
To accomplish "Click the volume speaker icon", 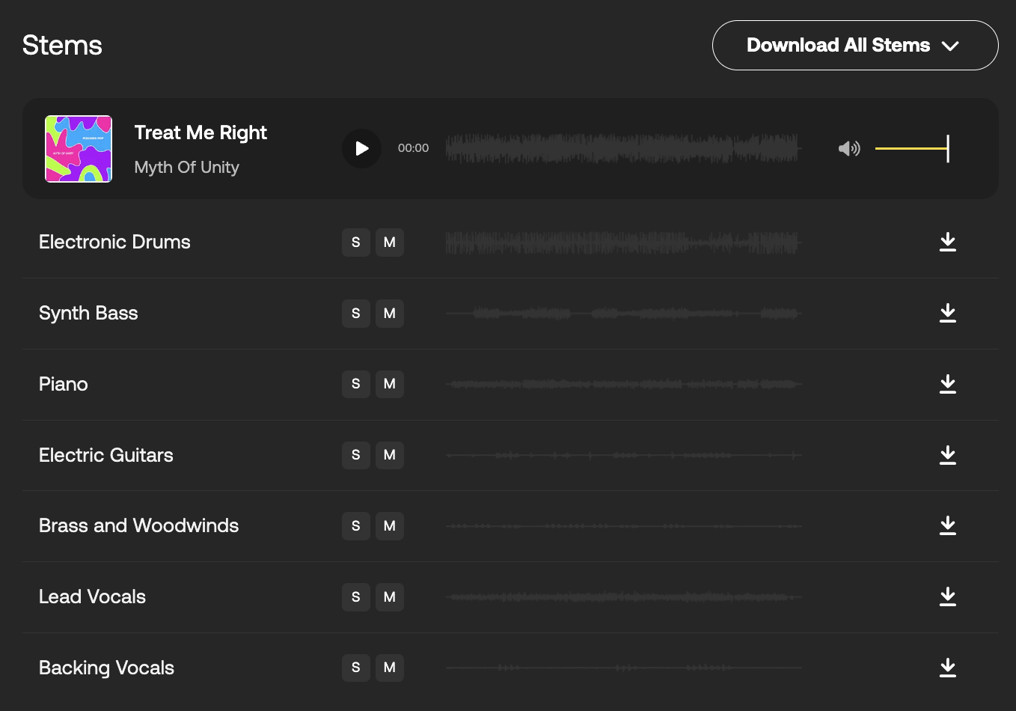I will [849, 148].
